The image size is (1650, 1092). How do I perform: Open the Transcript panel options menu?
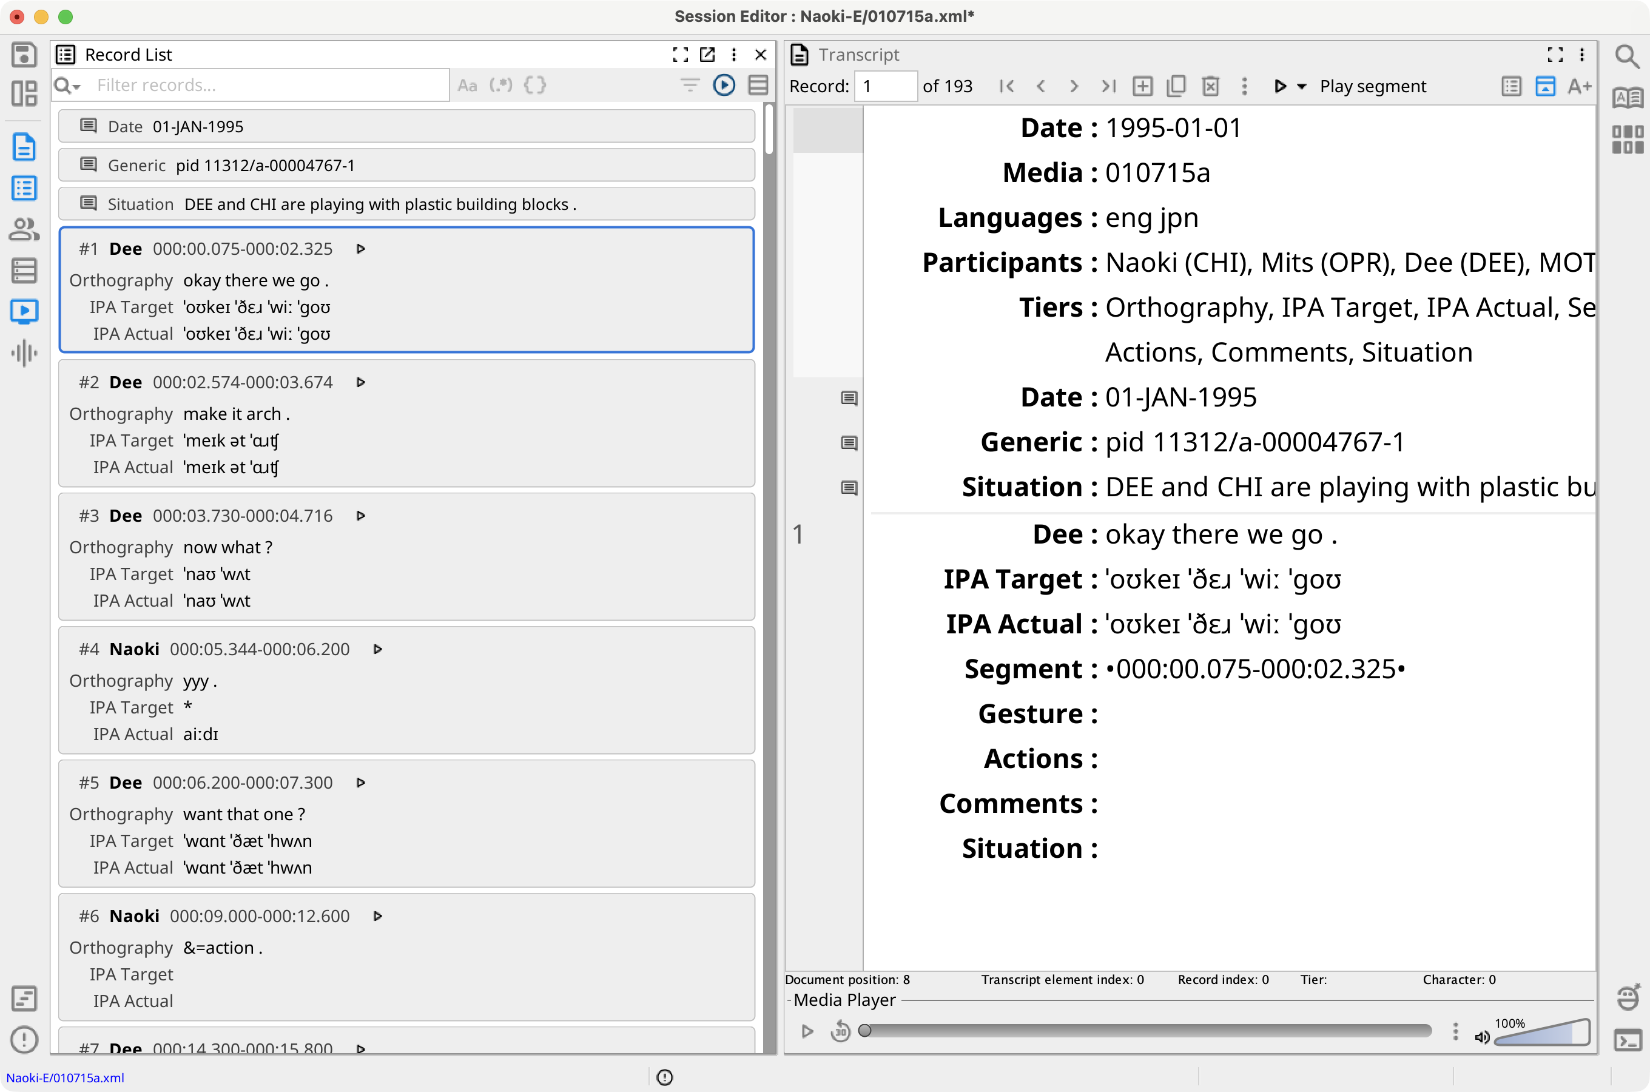[1582, 55]
